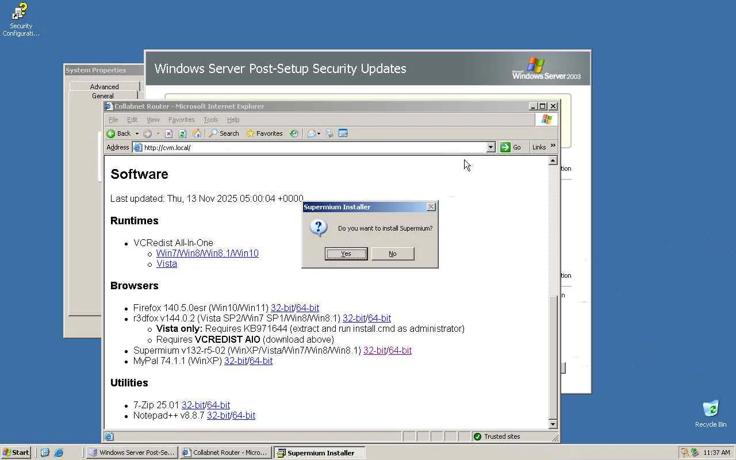Download 7-Zip 25.01 32-bit
This screenshot has width=736, height=460.
[193, 405]
